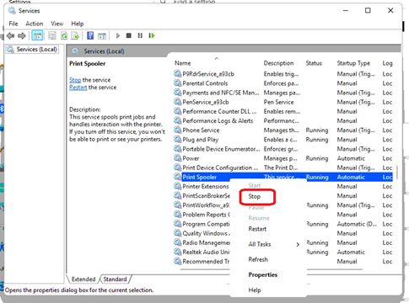Toggle the Show/Hide Console Tree icon
409x303 pixels.
pyautogui.click(x=37, y=35)
